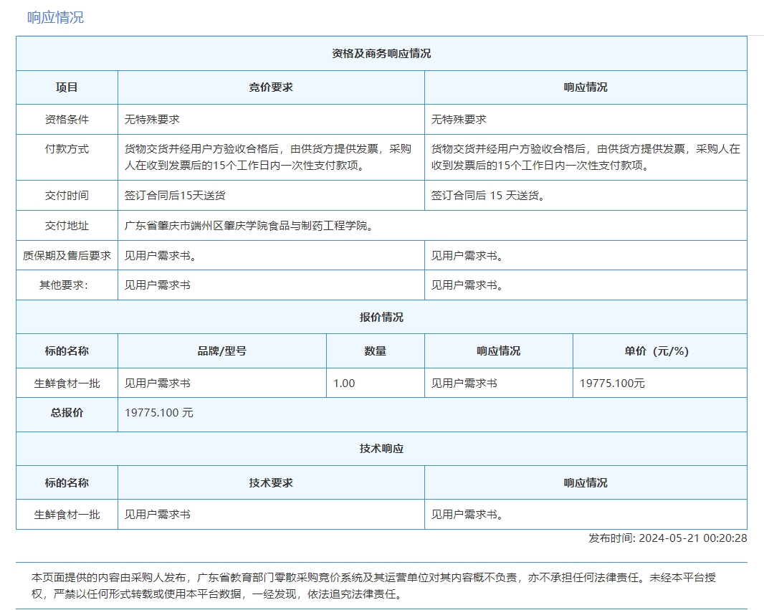This screenshot has height=610, width=764.
Task: Select the 总报价 row label
Action: pos(67,413)
